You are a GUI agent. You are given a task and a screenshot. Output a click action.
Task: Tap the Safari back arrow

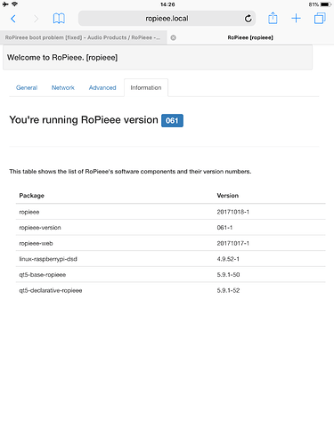tap(13, 19)
